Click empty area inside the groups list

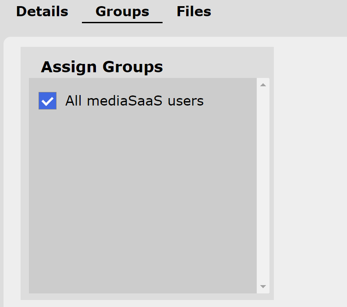142,197
